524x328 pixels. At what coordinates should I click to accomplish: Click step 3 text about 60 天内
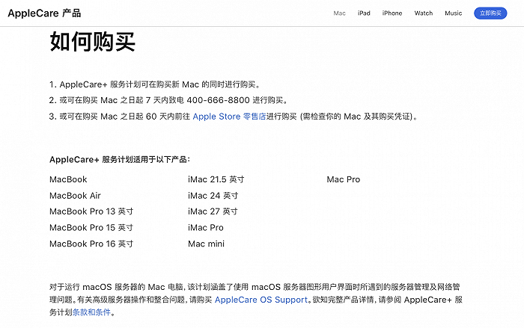click(x=234, y=117)
